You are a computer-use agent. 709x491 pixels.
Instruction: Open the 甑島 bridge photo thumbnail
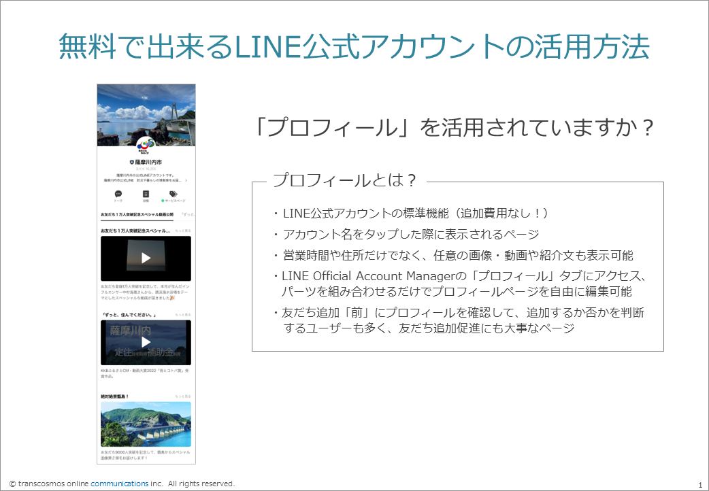pyautogui.click(x=146, y=425)
